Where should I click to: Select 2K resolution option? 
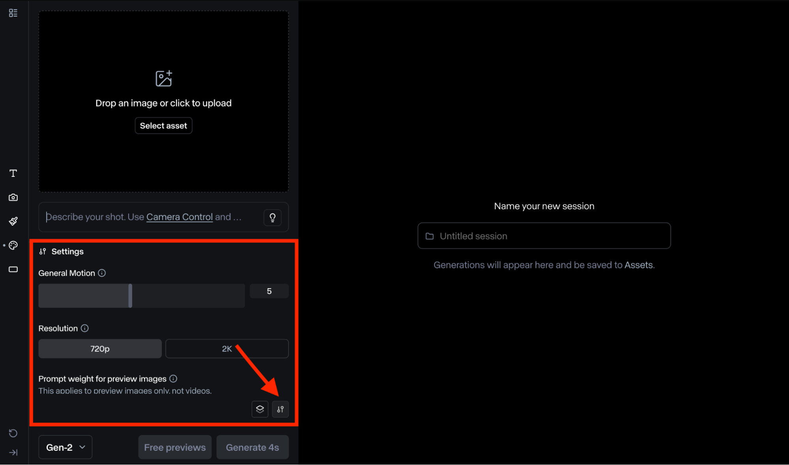click(227, 348)
